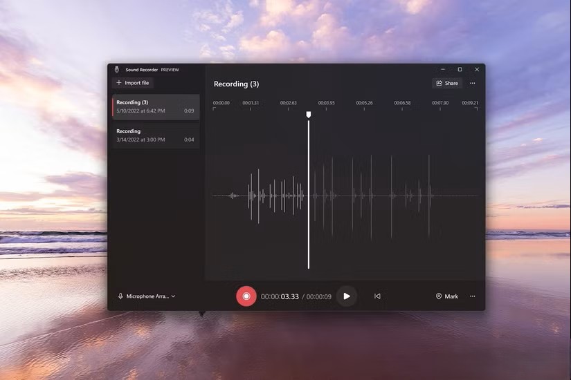Click the 00:07.90 timeline label
The height and width of the screenshot is (380, 571).
[440, 103]
